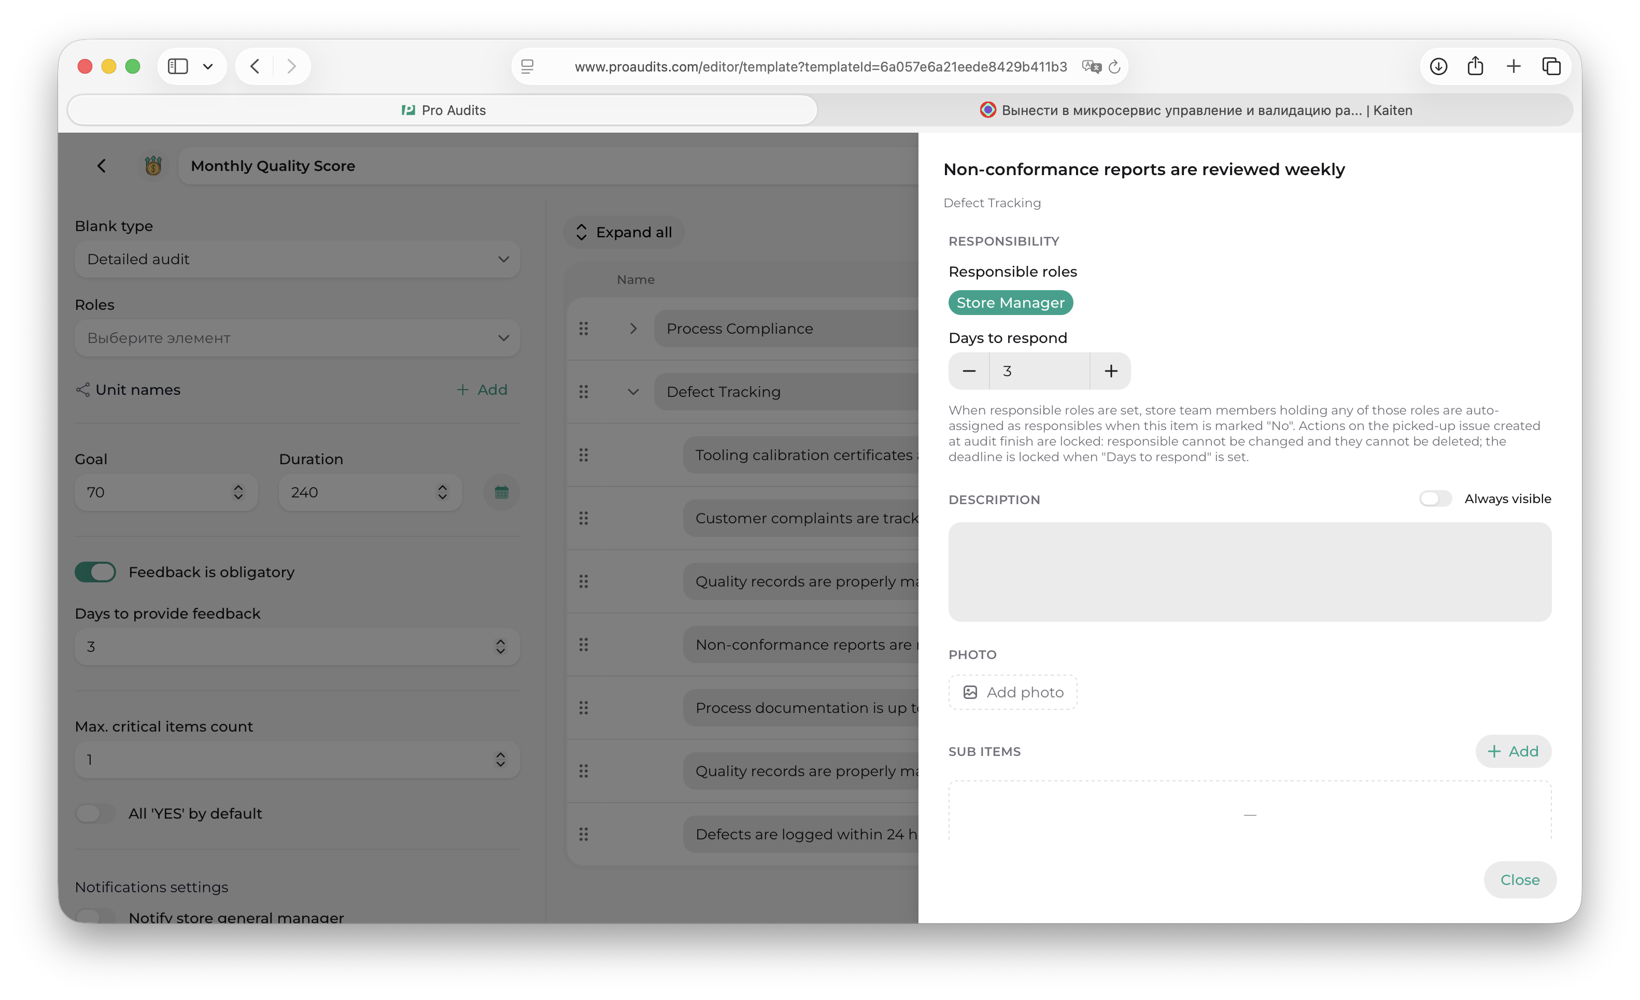The width and height of the screenshot is (1640, 1000).
Task: Select the Pro Audits browser tab
Action: pyautogui.click(x=443, y=110)
